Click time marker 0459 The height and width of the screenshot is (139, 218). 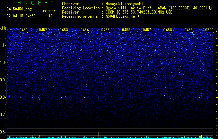189,30
